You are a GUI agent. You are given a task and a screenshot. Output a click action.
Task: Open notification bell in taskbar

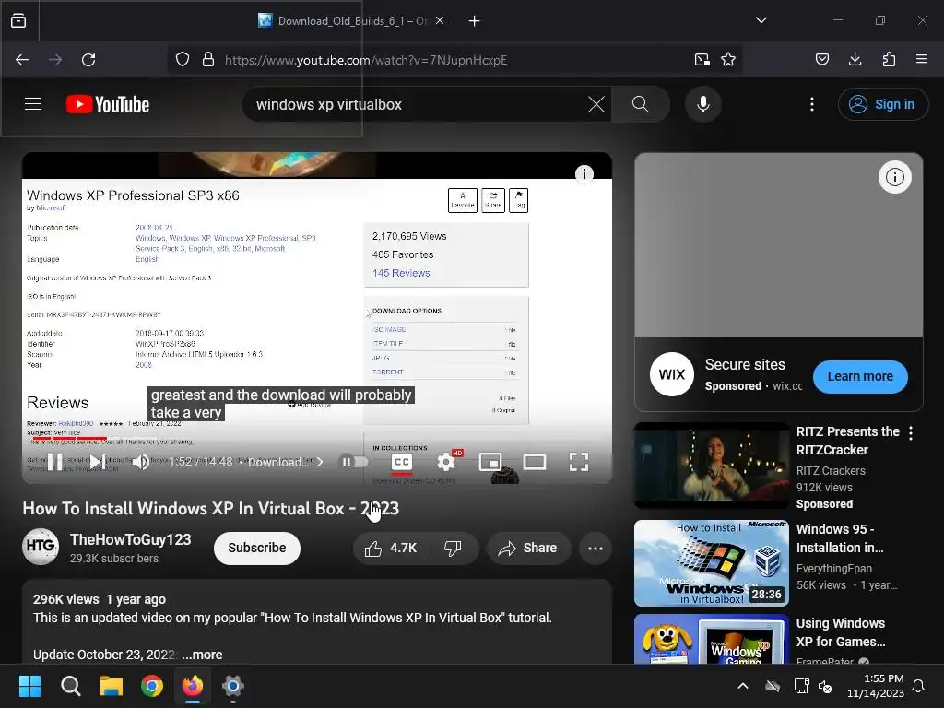click(x=919, y=686)
